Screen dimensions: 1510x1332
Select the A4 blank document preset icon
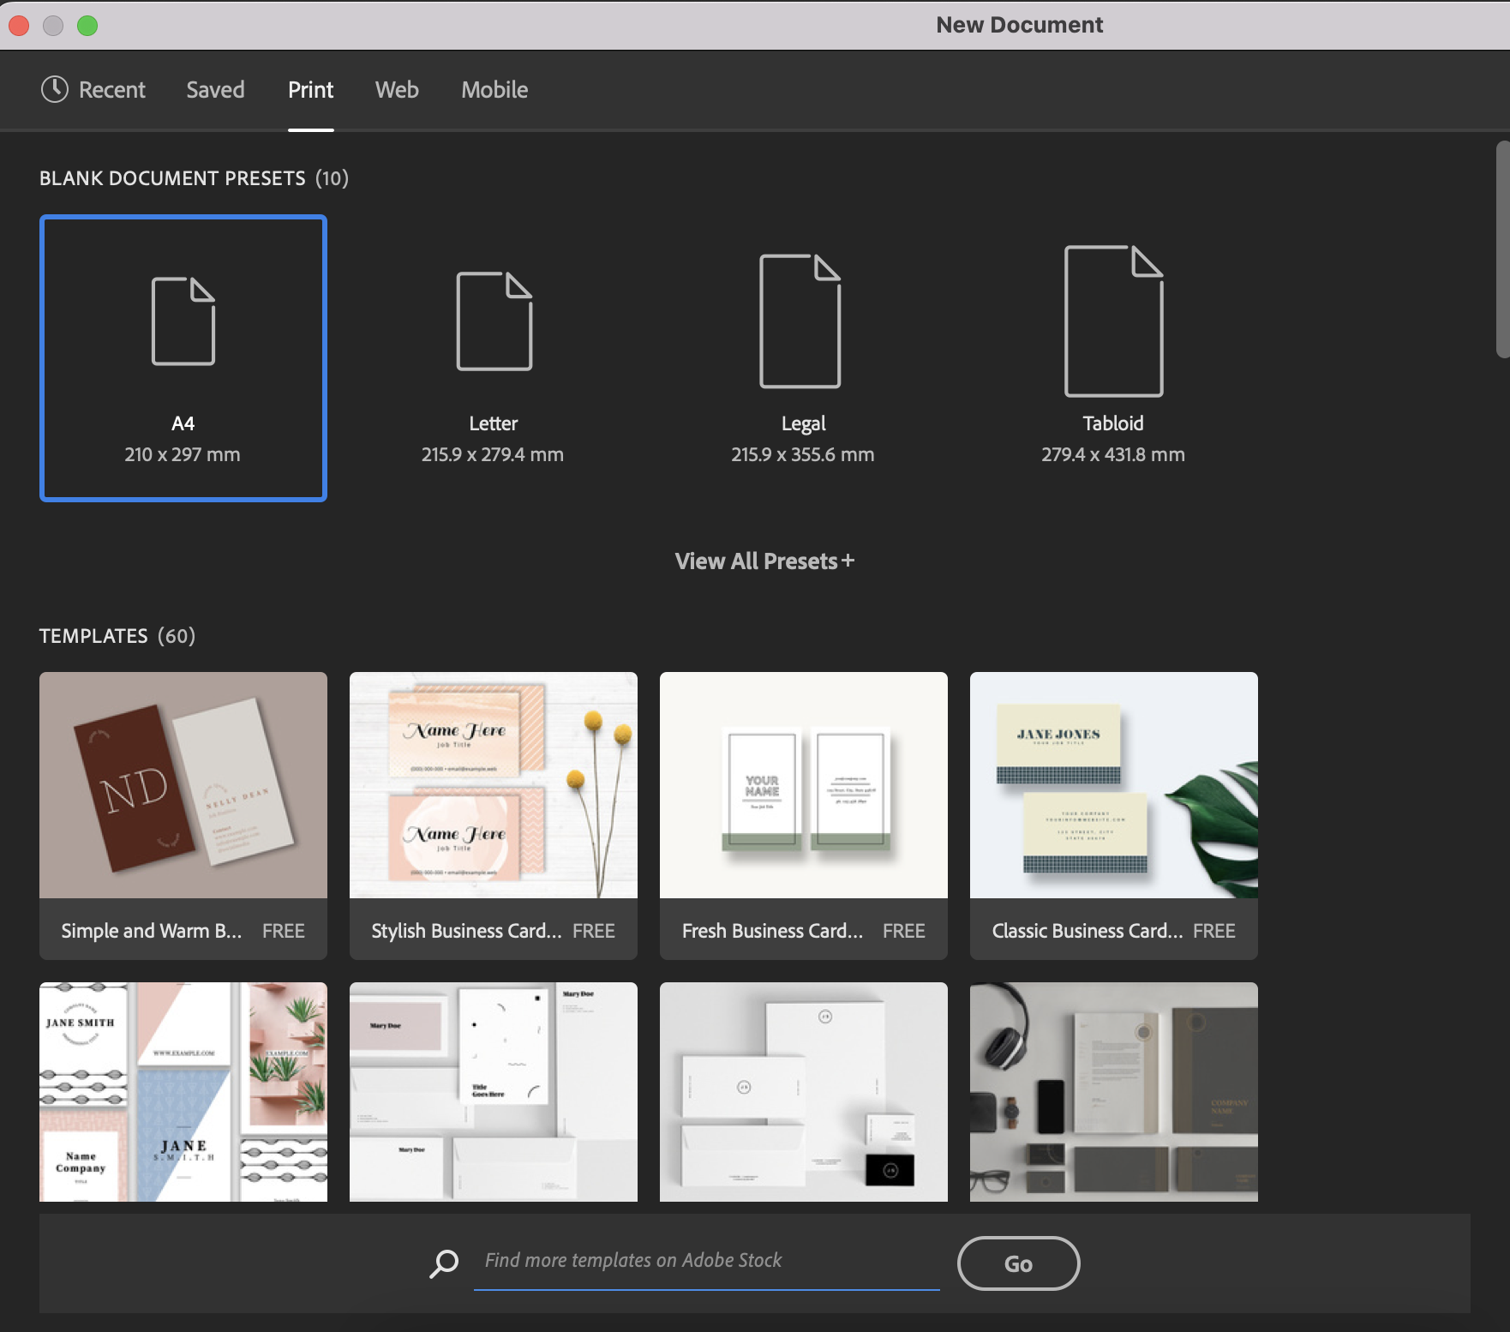click(183, 321)
